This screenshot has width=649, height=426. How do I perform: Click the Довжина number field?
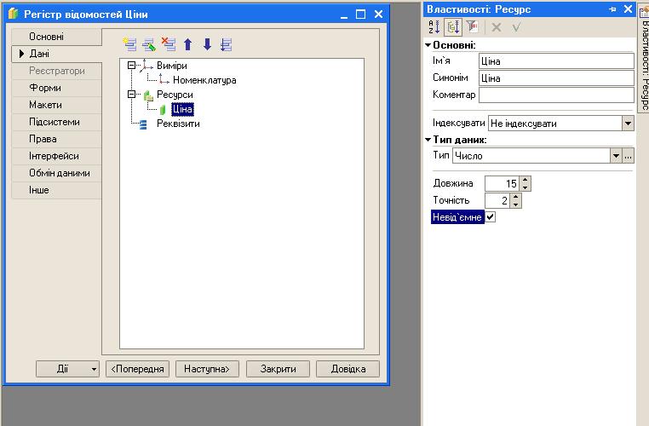pyautogui.click(x=503, y=183)
